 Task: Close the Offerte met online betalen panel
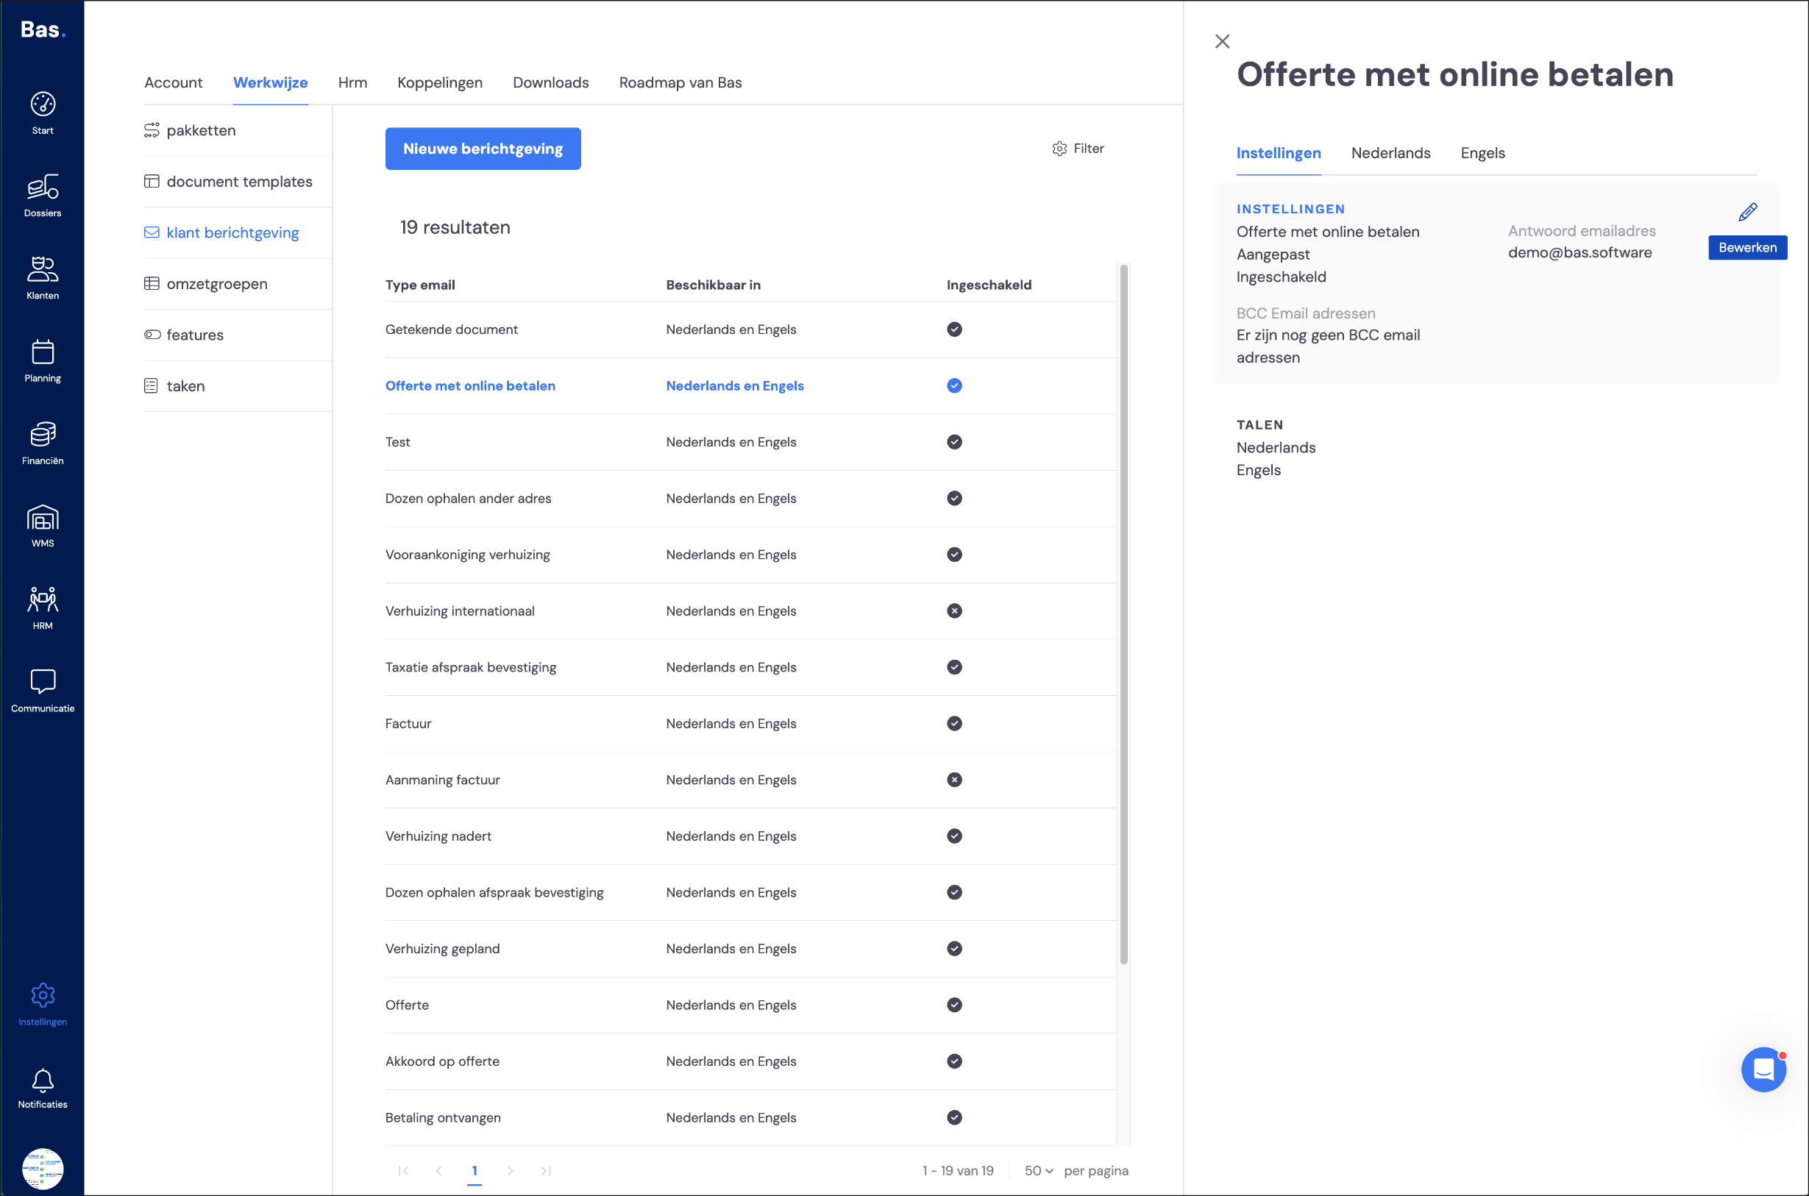click(x=1223, y=41)
